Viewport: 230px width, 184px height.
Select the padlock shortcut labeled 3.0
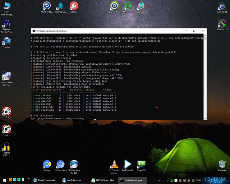[x=6, y=130]
